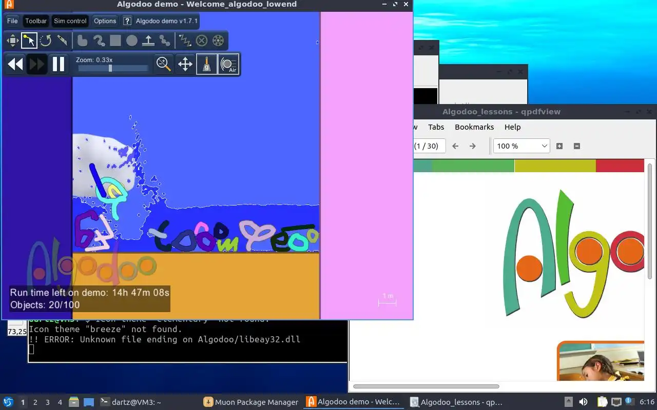Pause the Algodoo simulation
Screen dimensions: 657x410
click(x=59, y=64)
